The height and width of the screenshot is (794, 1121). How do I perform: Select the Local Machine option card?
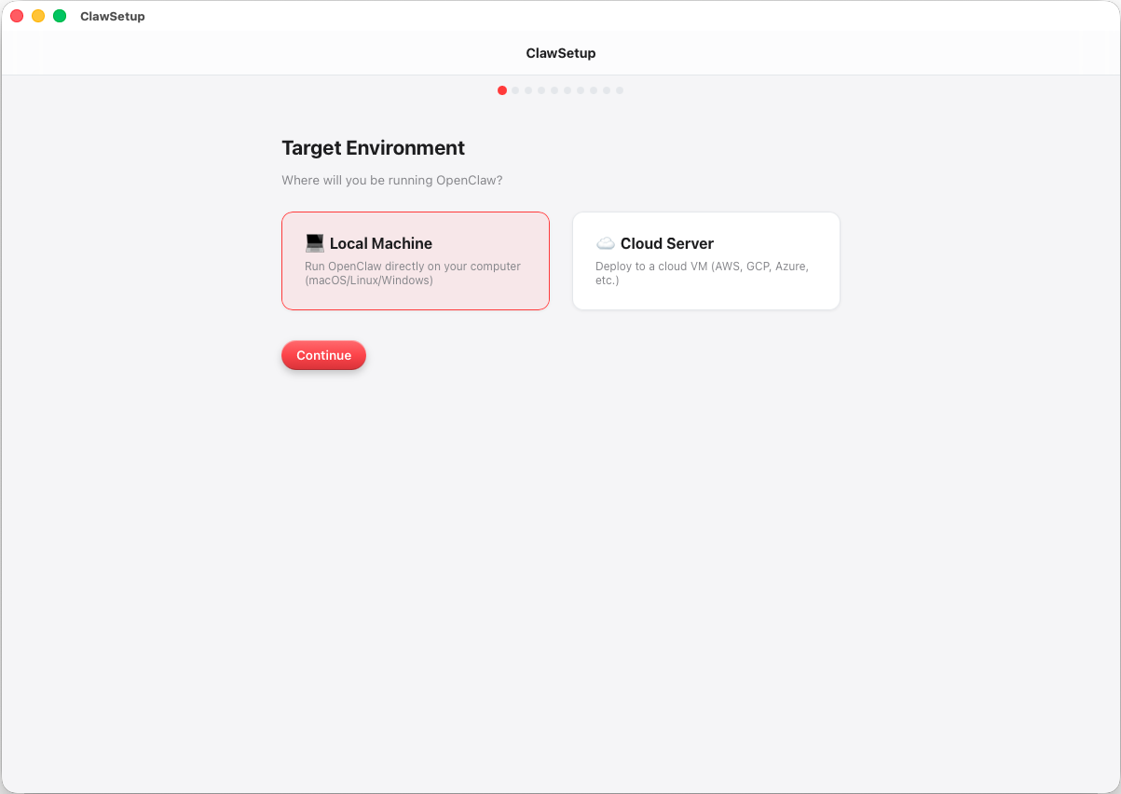click(416, 261)
